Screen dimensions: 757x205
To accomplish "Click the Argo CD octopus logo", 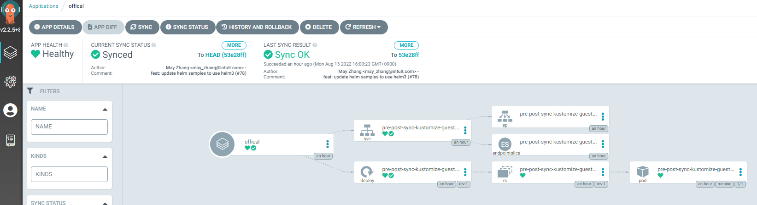I will tap(10, 13).
